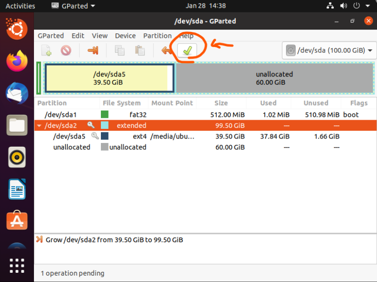Show Applications grid in the dock

point(17,266)
